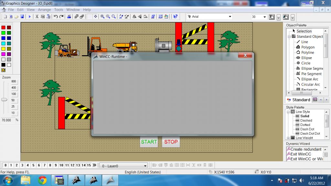Toggle visibility of layer 8
The height and width of the screenshot is (186, 331).
tap(50, 165)
